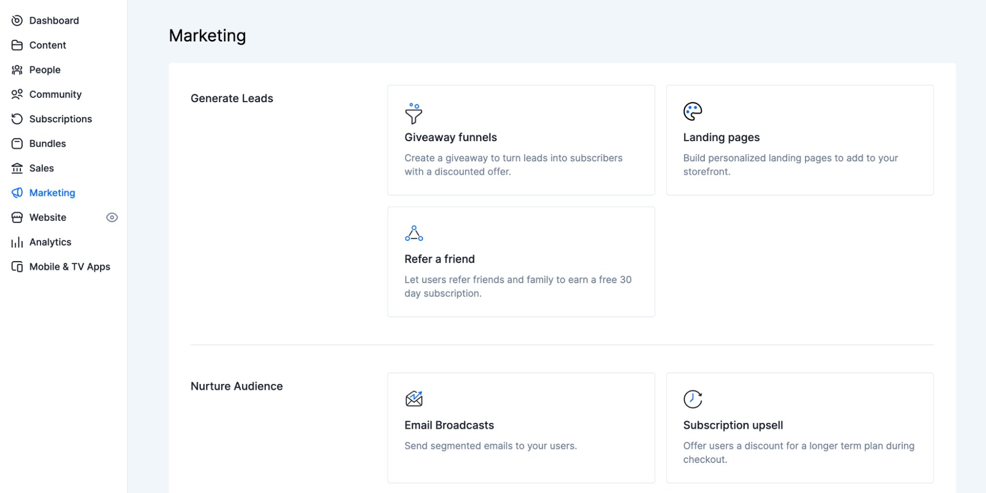Select the Marketing megaphone icon
This screenshot has height=493, width=986.
(x=17, y=192)
